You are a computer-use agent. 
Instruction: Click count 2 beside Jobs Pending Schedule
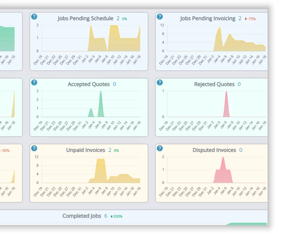click(118, 19)
